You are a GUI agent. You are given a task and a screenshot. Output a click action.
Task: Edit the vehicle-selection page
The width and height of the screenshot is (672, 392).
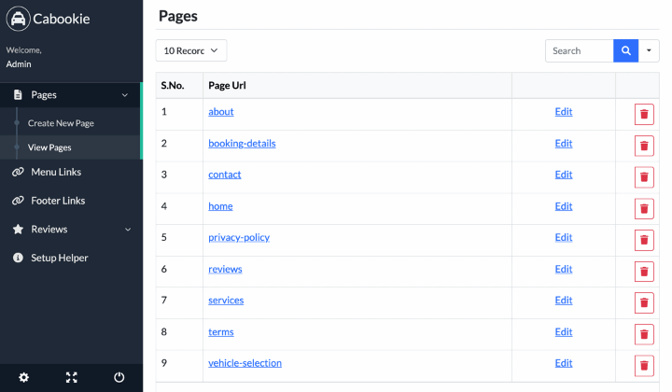564,363
